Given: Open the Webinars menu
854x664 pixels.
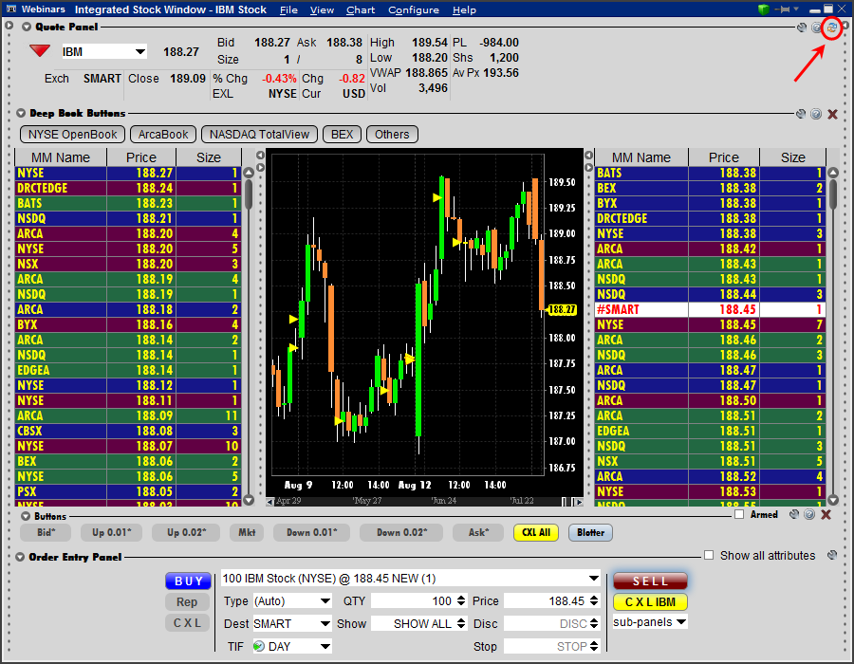Looking at the screenshot, I should pos(43,9).
